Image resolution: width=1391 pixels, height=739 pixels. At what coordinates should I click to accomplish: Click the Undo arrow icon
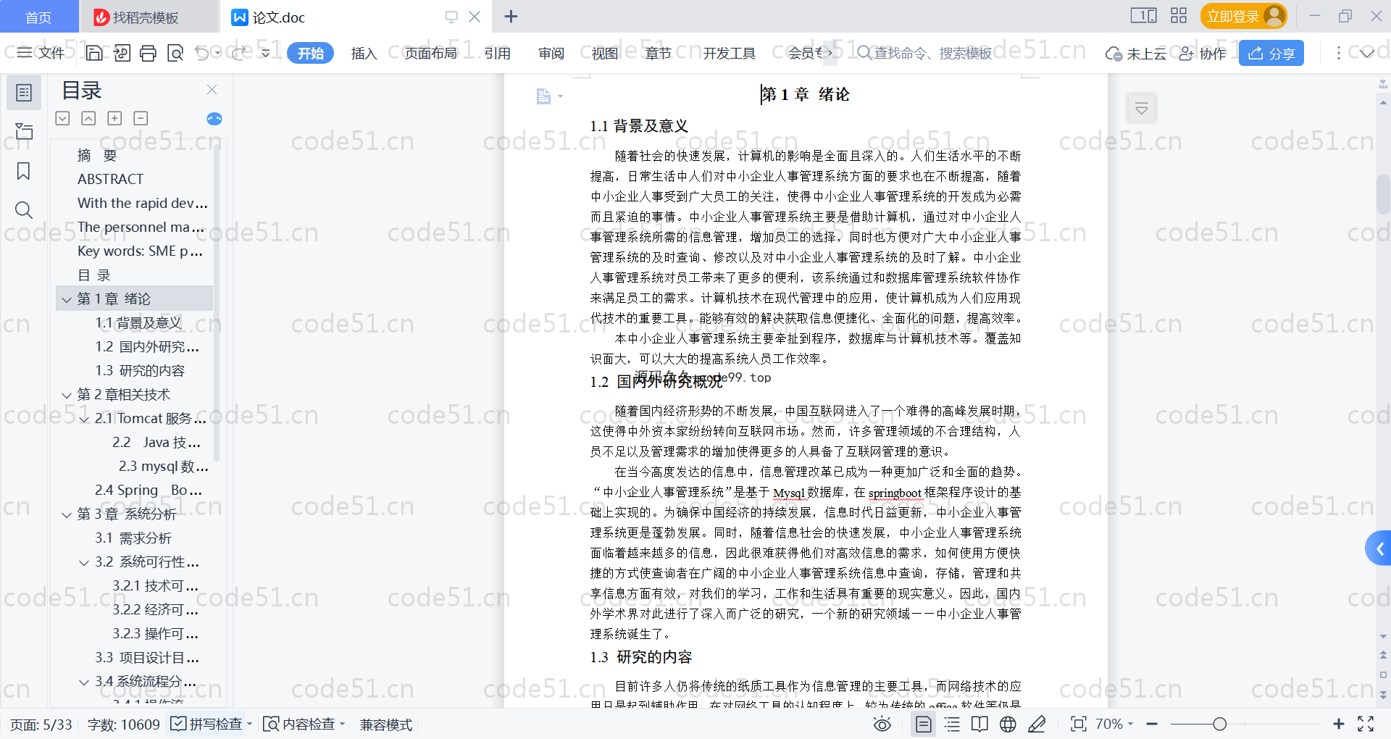[x=202, y=53]
